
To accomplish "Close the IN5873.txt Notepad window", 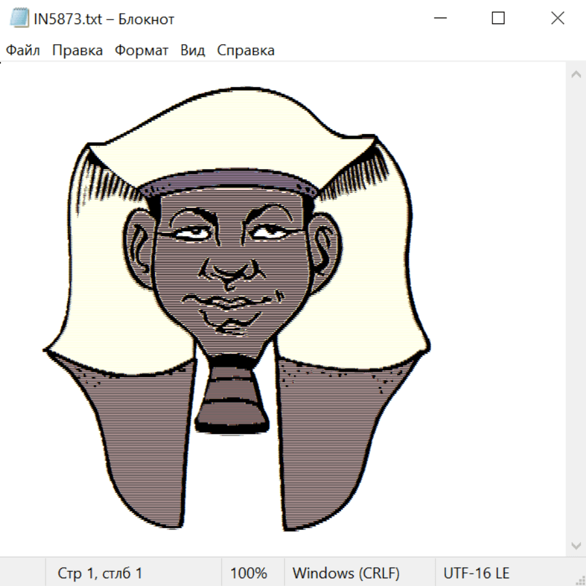I will pyautogui.click(x=557, y=18).
